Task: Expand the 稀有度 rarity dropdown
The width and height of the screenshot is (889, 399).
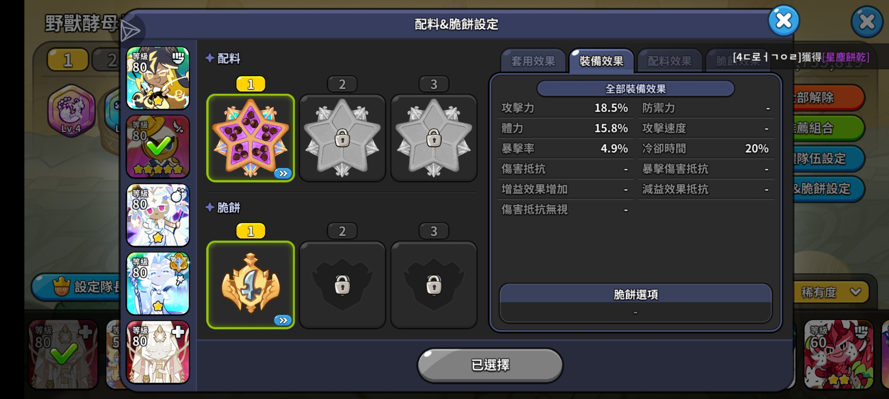Action: pos(831,292)
